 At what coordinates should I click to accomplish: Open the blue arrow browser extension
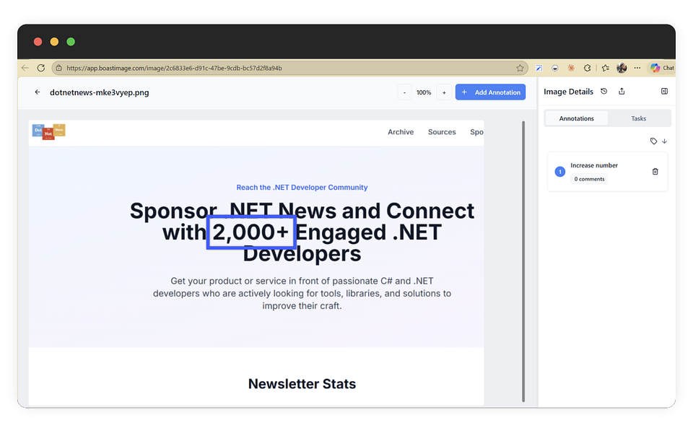click(539, 68)
